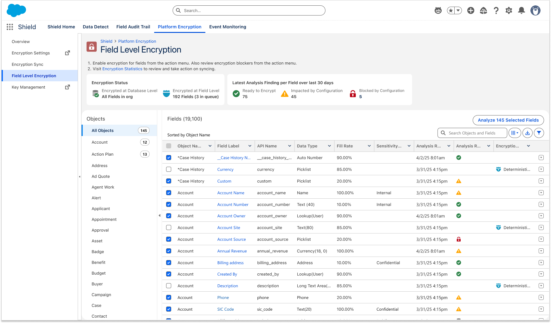The width and height of the screenshot is (551, 323).
Task: Select Action Plan in Objects list
Action: (119, 154)
